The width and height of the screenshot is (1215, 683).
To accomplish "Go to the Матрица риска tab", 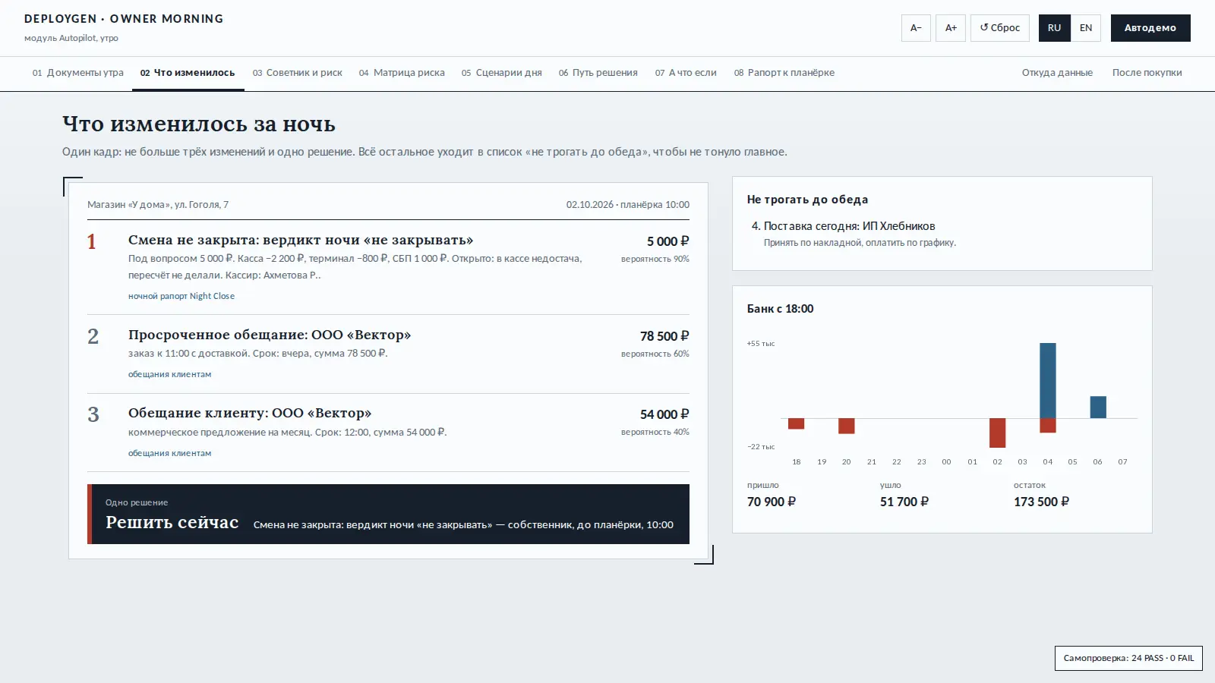I will (402, 73).
